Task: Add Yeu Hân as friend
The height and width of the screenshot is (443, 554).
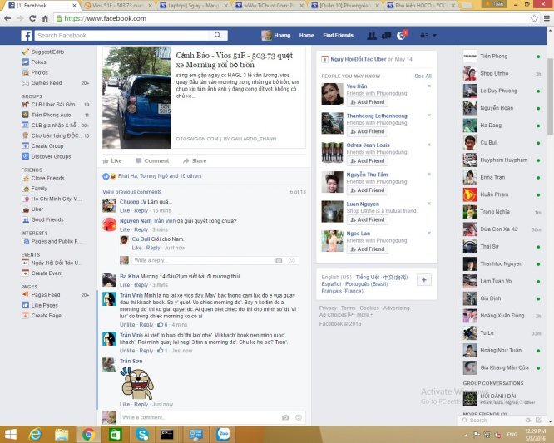Action: (368, 102)
